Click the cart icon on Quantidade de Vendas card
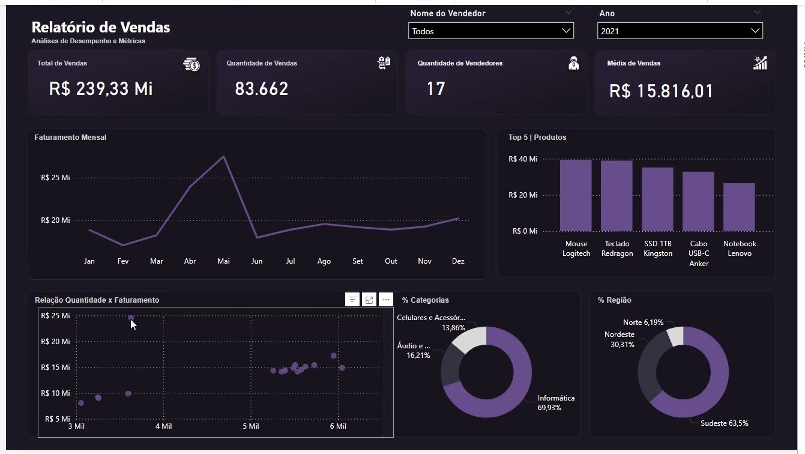 coord(384,63)
